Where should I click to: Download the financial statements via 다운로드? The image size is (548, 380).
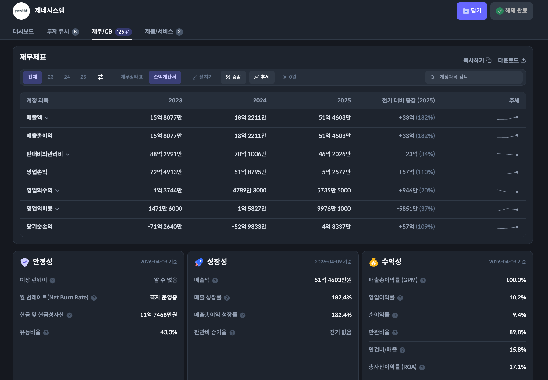(x=512, y=60)
